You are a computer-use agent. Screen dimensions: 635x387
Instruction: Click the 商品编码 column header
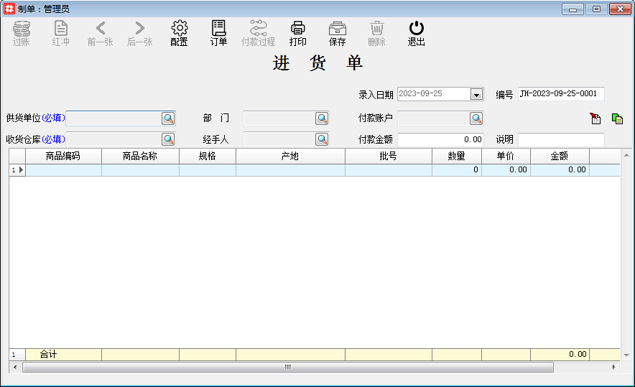pos(63,156)
